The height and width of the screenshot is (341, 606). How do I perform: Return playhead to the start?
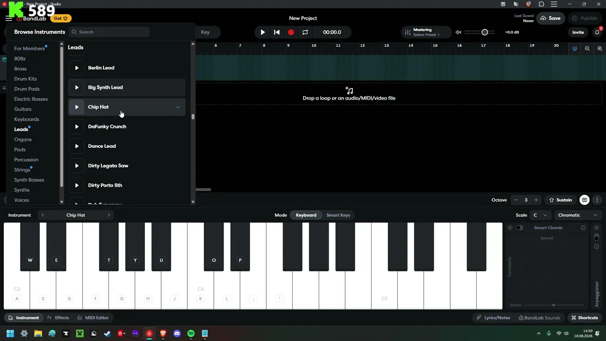(x=277, y=32)
